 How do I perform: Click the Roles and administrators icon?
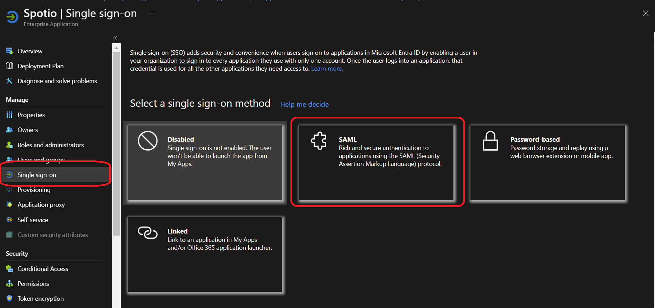tap(9, 145)
